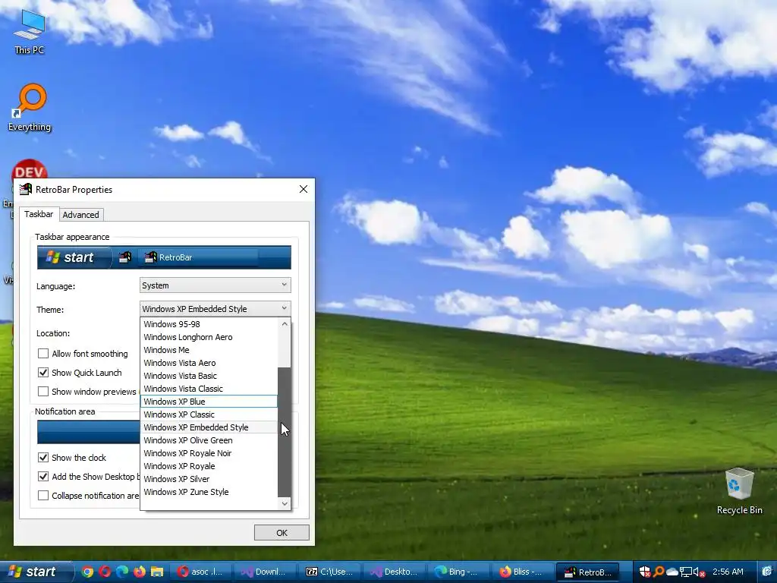This screenshot has height=583, width=777.
Task: Launch Opera from Quick Launch
Action: coord(105,572)
